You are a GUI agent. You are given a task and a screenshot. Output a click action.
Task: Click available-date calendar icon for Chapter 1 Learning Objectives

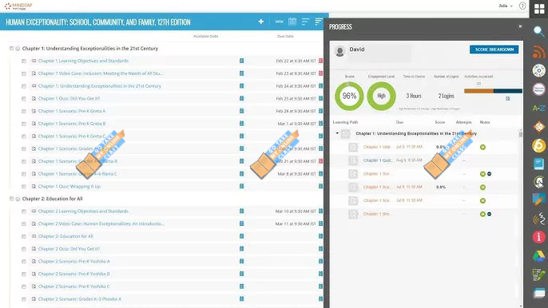[241, 61]
